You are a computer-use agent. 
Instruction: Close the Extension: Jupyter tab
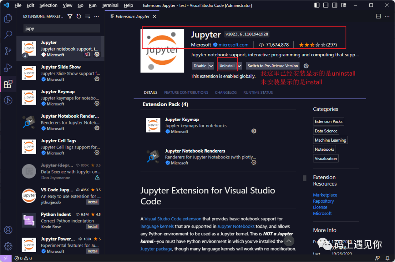click(154, 16)
